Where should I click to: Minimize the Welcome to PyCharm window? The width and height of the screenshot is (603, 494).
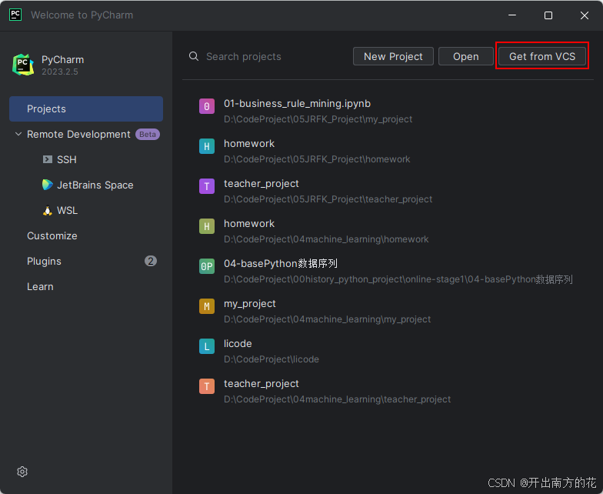512,15
